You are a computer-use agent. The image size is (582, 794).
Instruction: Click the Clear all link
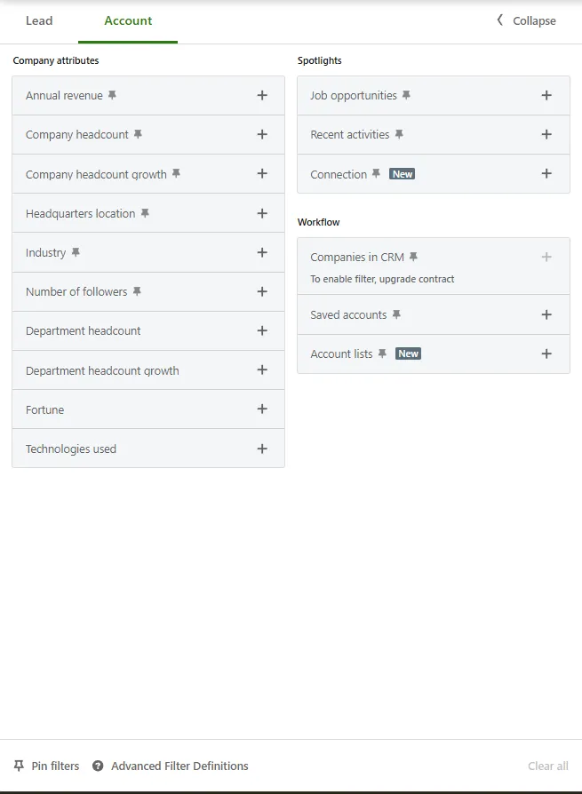point(548,766)
